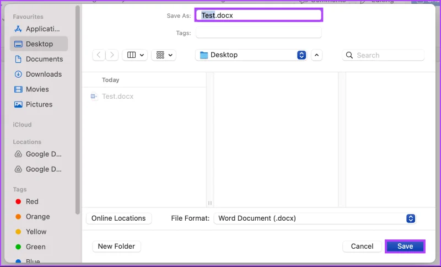
Task: Open the File Format dropdown
Action: tap(315, 218)
